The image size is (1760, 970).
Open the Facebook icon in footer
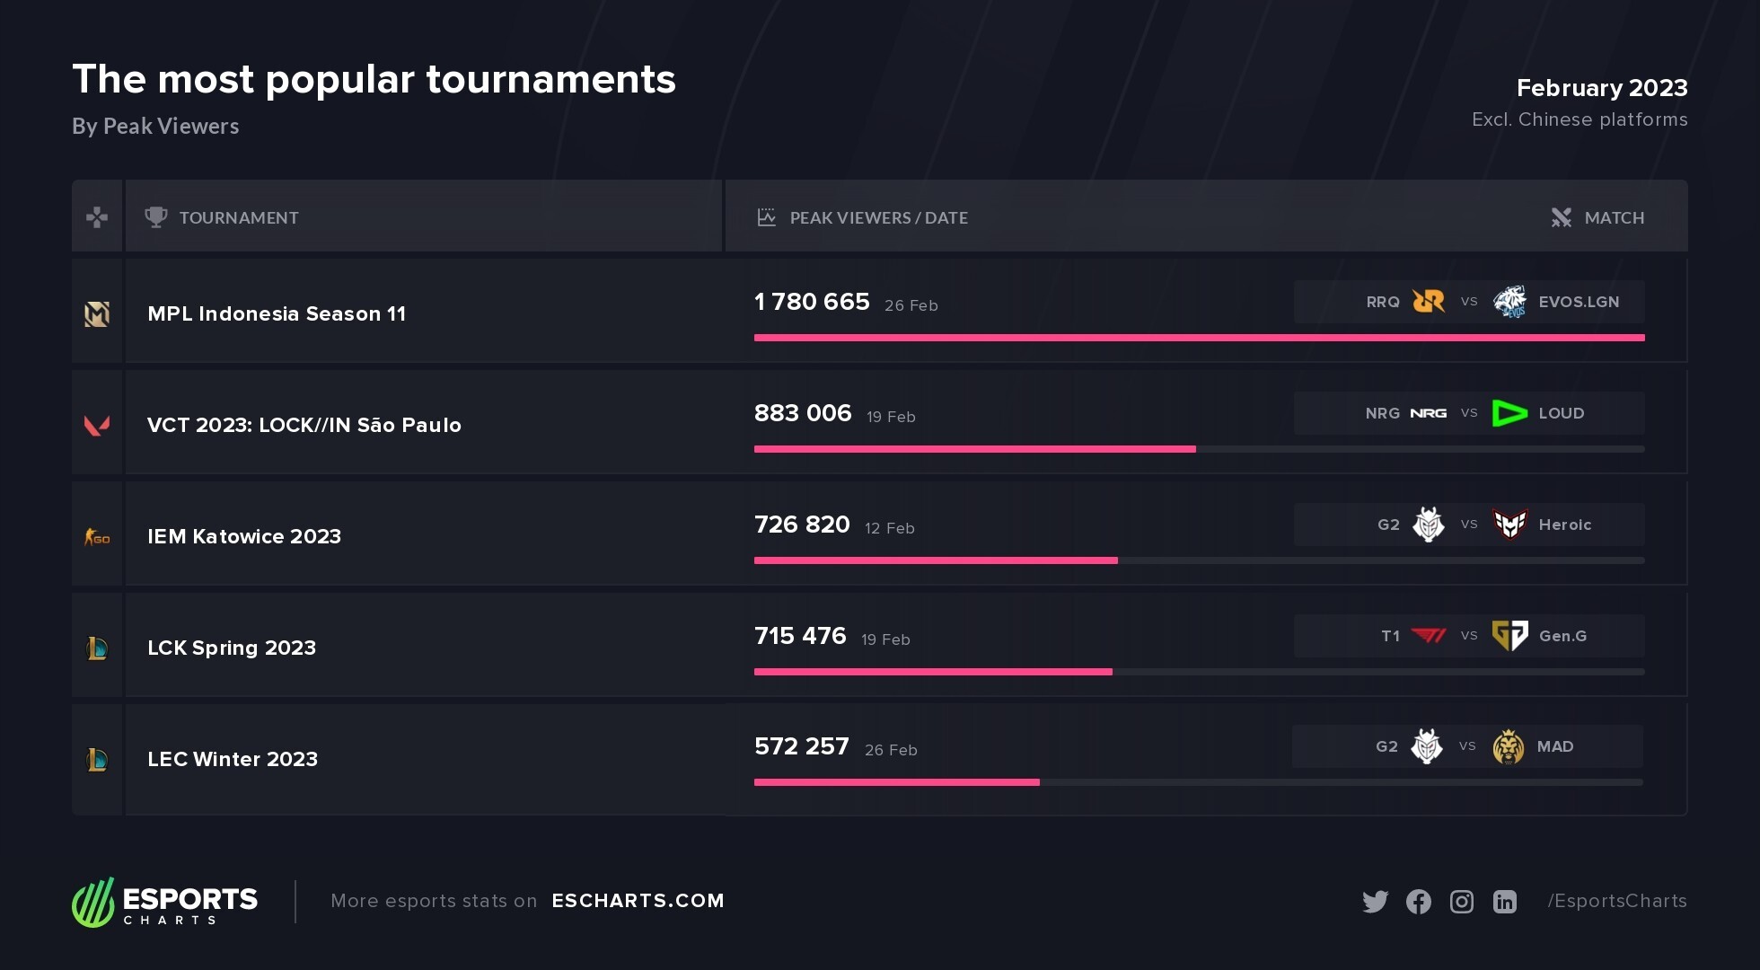tap(1419, 902)
